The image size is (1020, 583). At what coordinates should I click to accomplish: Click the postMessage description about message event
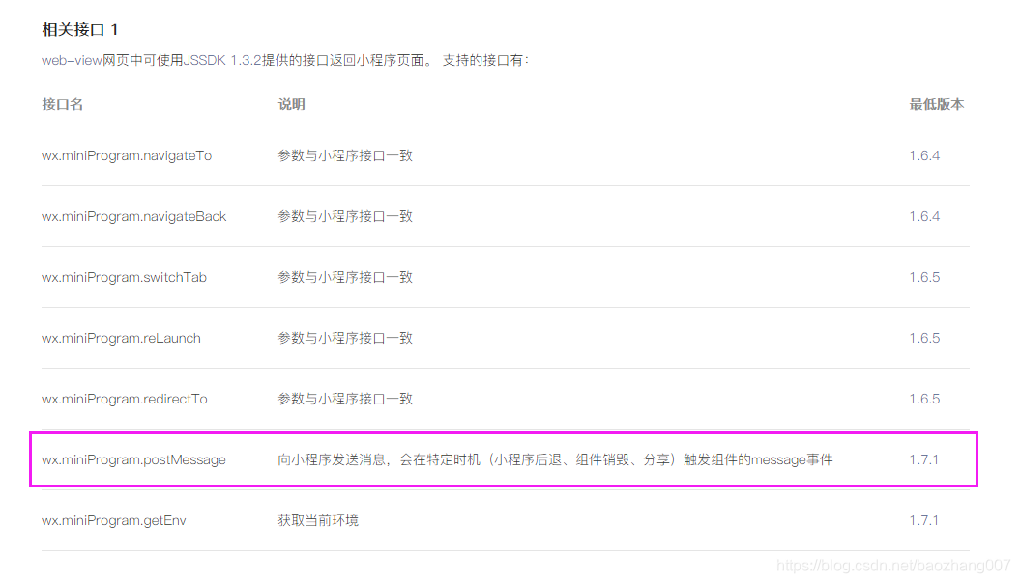click(555, 460)
